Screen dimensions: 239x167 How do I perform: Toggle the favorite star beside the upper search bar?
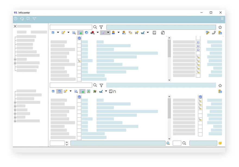(x=220, y=27)
